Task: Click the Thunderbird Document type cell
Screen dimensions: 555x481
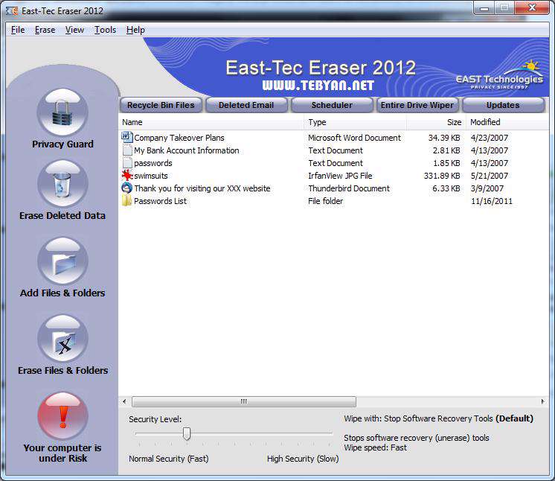Action: (x=349, y=188)
